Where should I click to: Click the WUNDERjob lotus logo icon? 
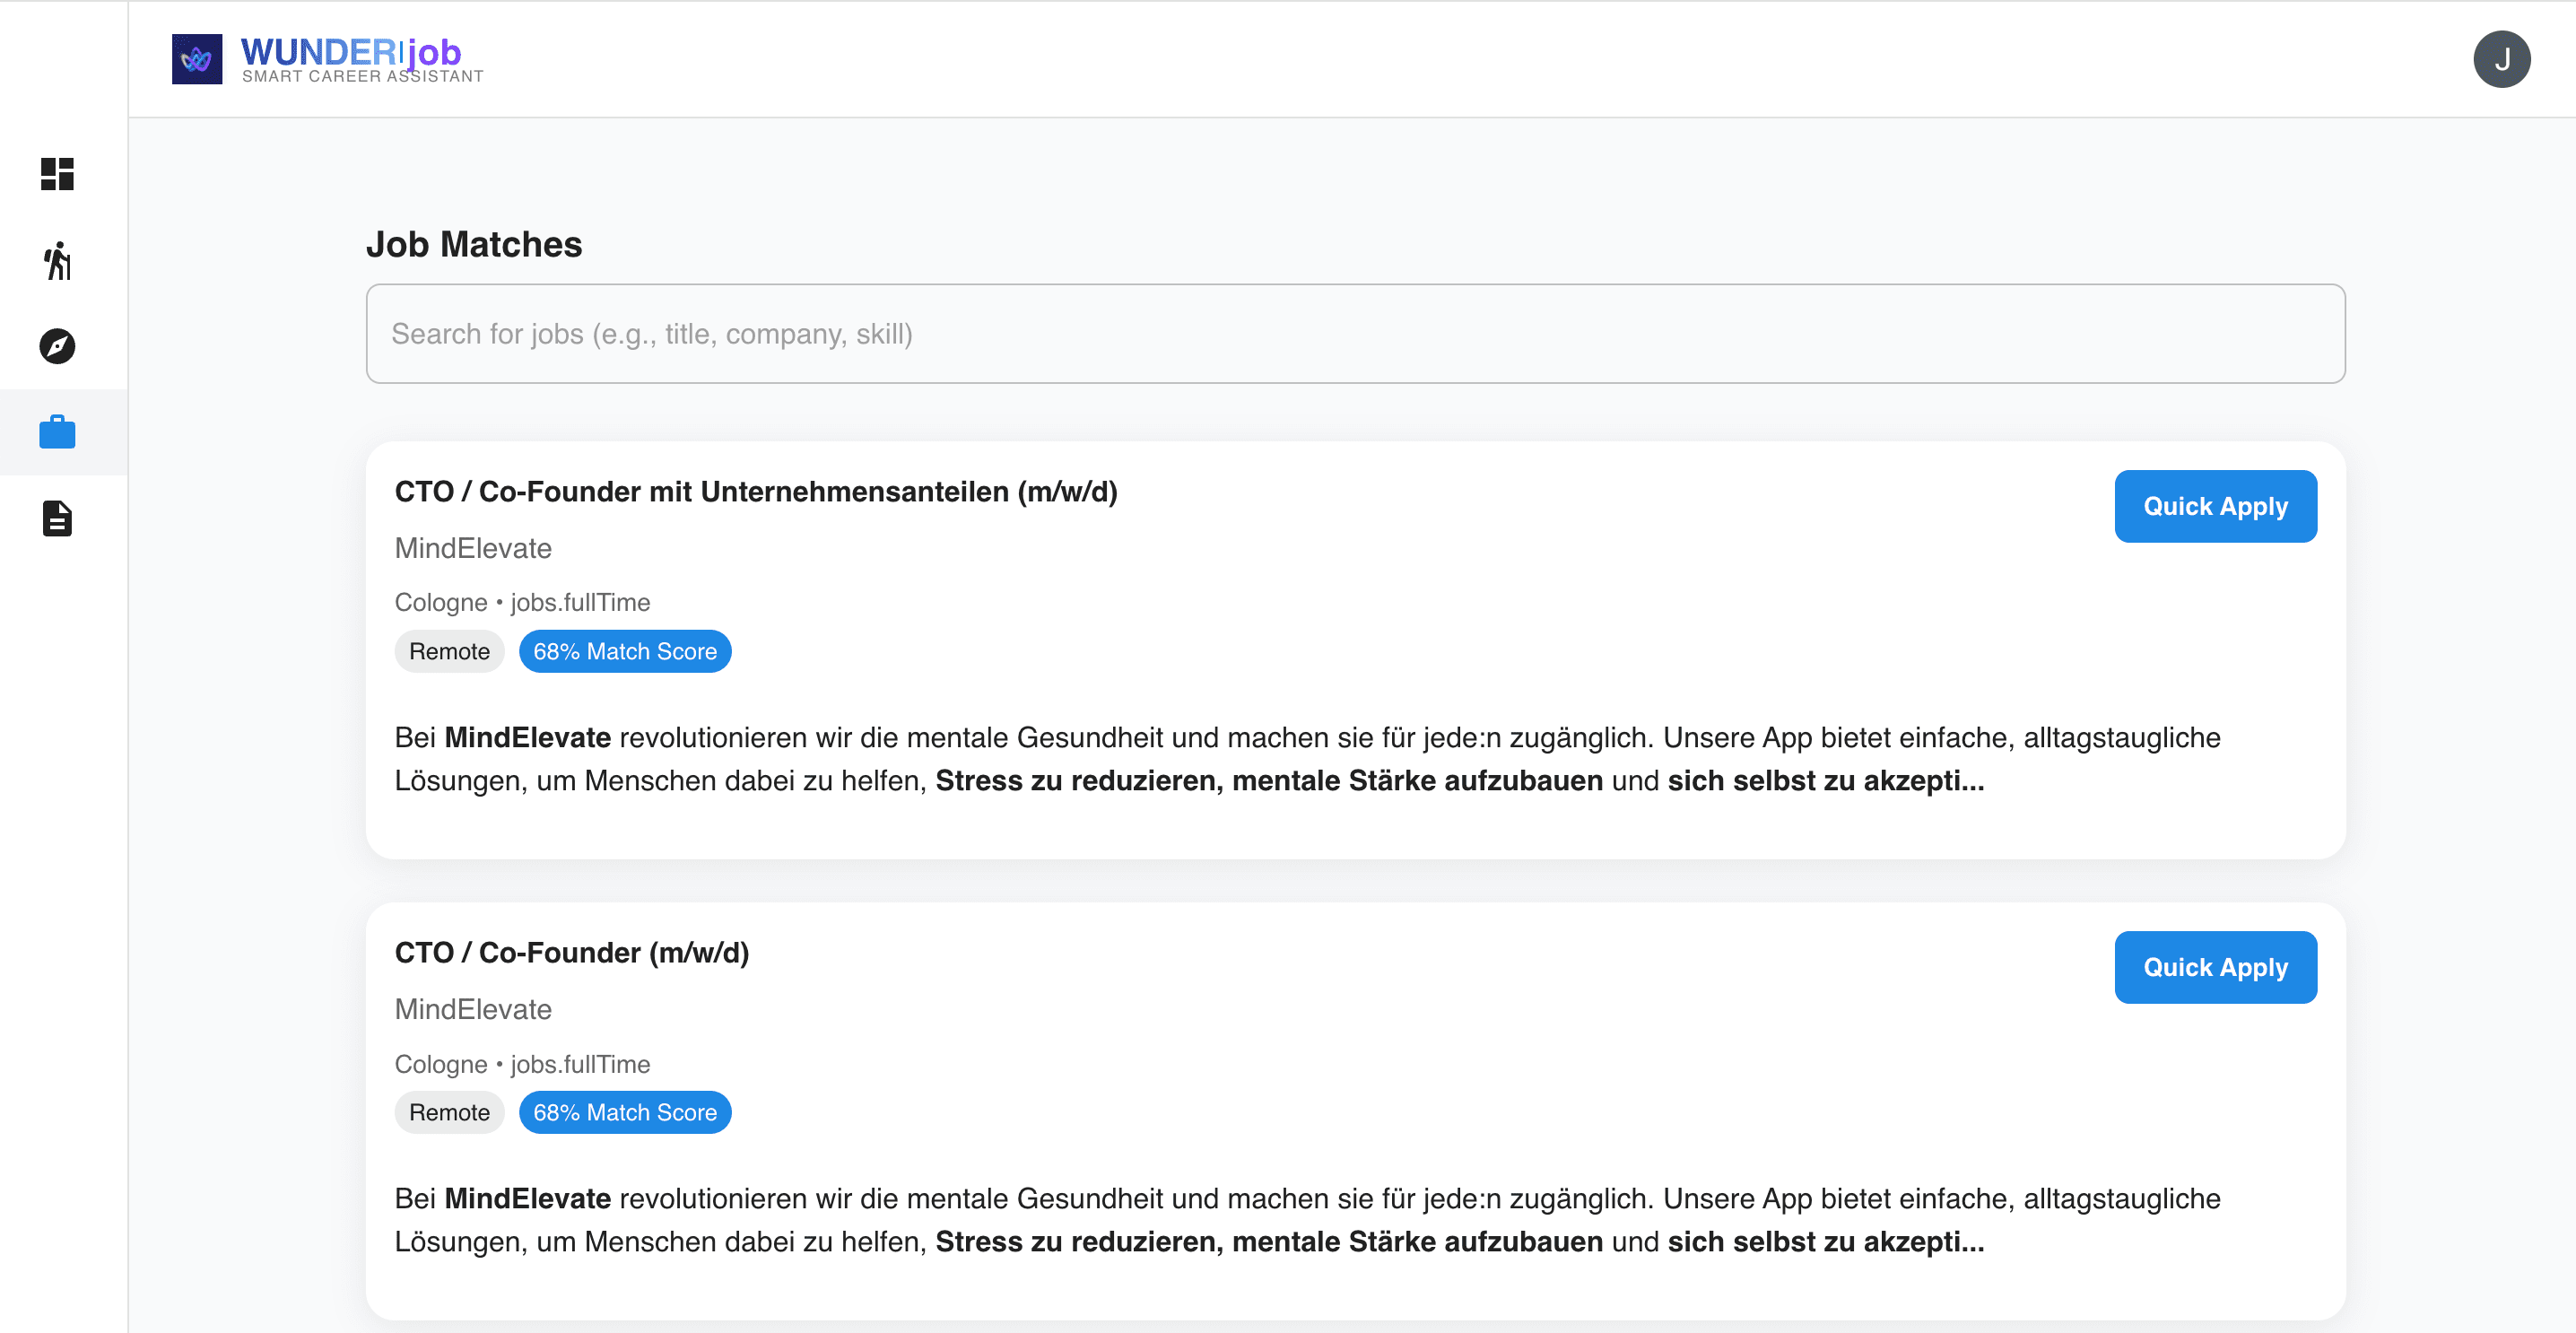pos(198,59)
